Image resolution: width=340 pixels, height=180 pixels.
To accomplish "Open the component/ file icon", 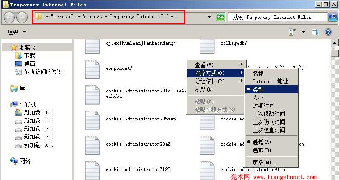I will (x=93, y=69).
